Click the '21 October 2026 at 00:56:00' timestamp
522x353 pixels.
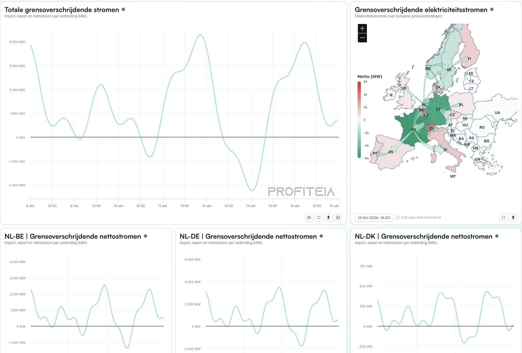[x=421, y=218]
